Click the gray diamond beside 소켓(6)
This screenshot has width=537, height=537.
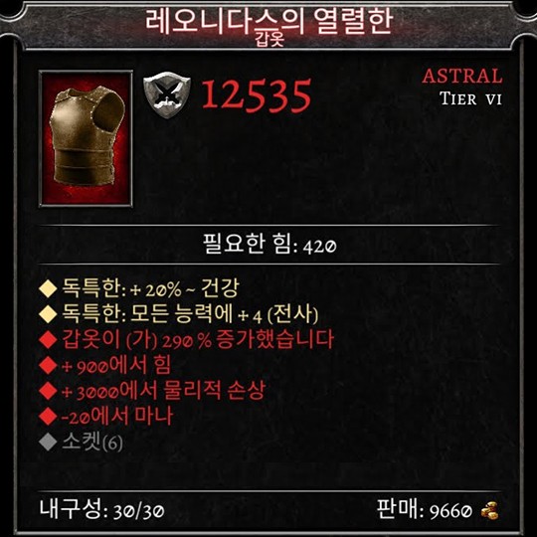click(x=48, y=443)
